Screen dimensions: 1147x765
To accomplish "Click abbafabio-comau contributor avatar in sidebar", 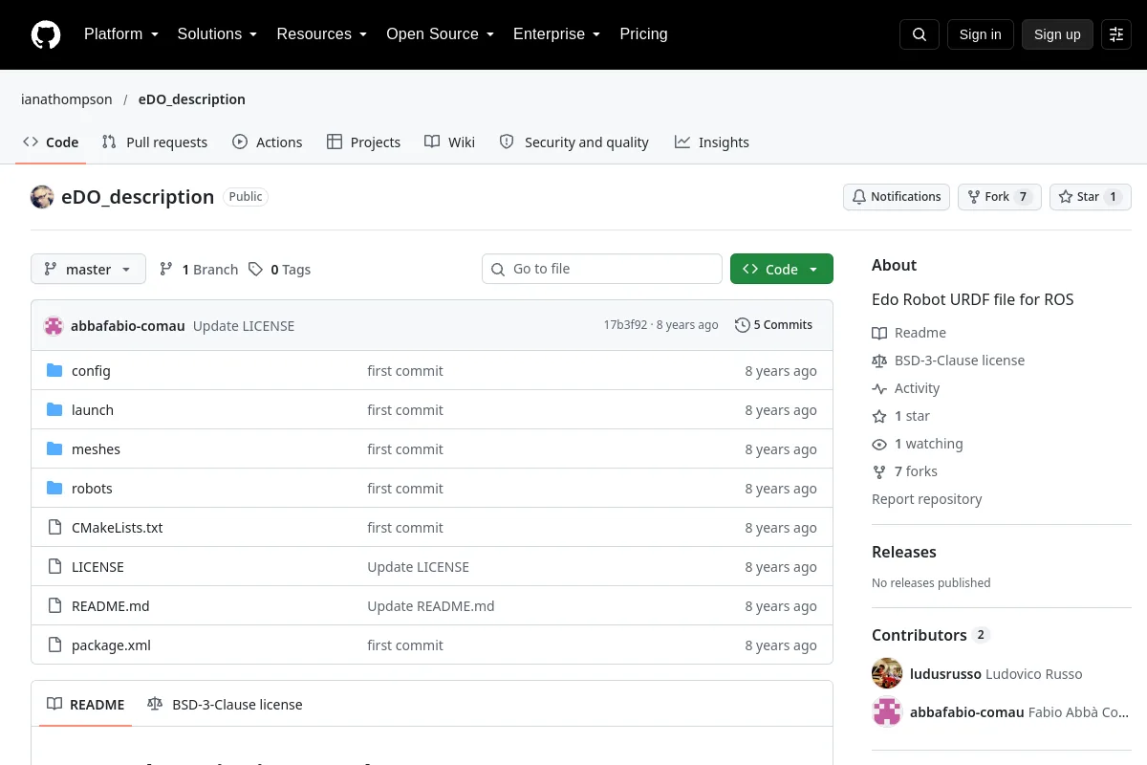I will point(887,711).
